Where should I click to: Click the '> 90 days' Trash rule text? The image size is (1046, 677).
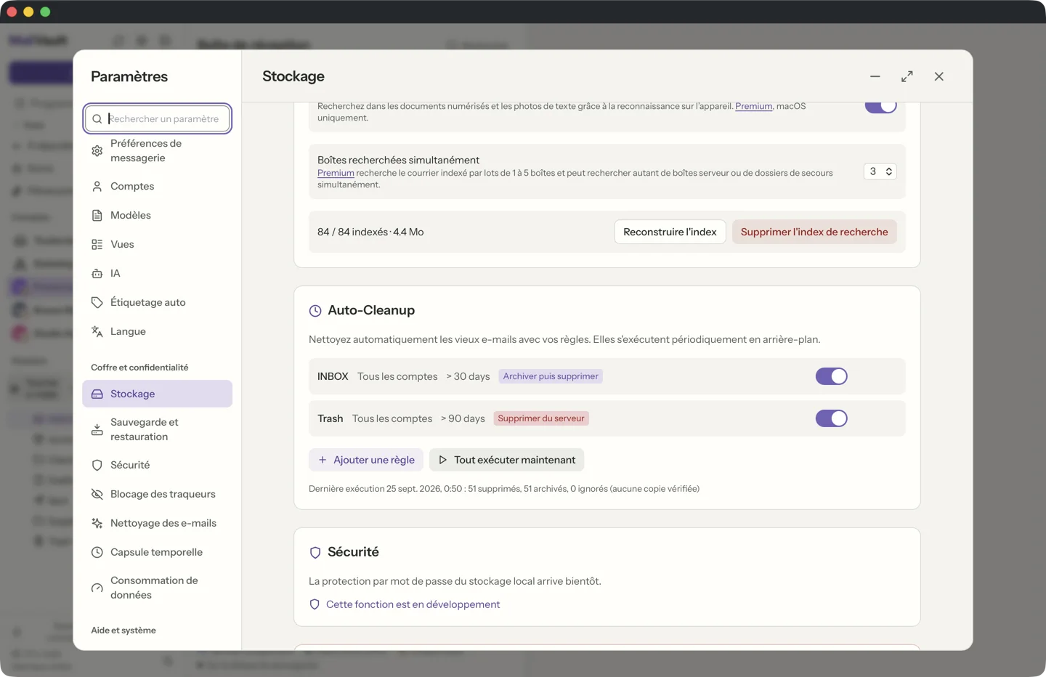(x=463, y=418)
